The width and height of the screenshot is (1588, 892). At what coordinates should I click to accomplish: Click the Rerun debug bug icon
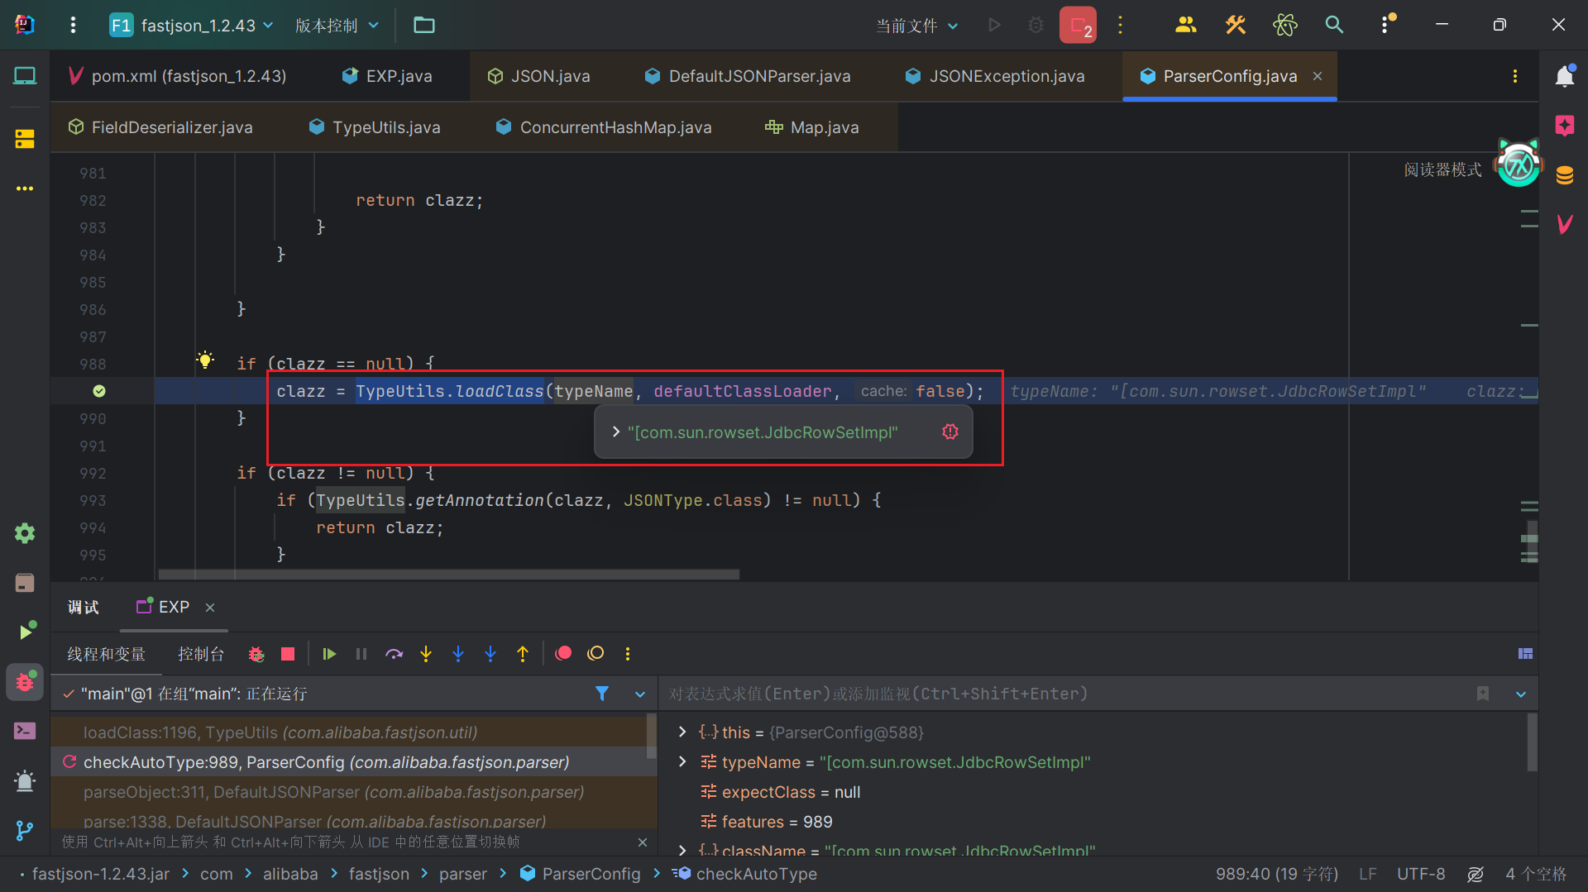(x=256, y=654)
